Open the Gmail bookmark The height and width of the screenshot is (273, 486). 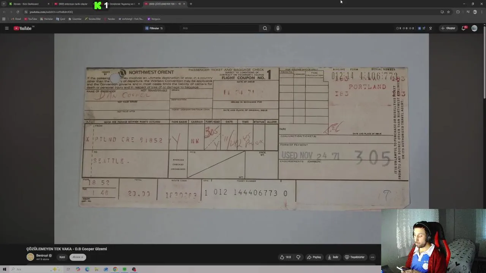[16, 19]
